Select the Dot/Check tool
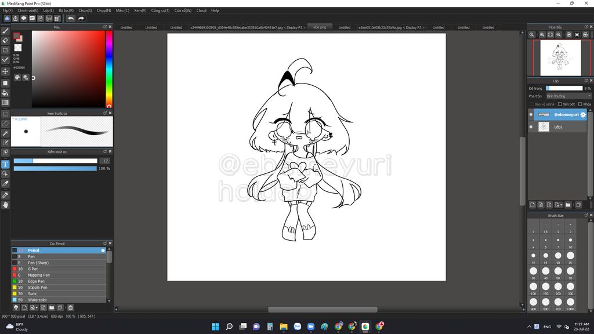 5,60
